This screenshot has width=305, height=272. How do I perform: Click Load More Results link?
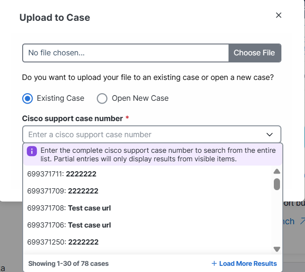(x=248, y=263)
